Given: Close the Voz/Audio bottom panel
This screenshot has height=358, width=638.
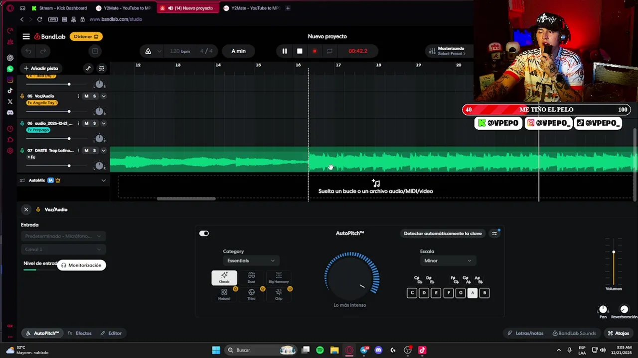Looking at the screenshot, I should 26,209.
